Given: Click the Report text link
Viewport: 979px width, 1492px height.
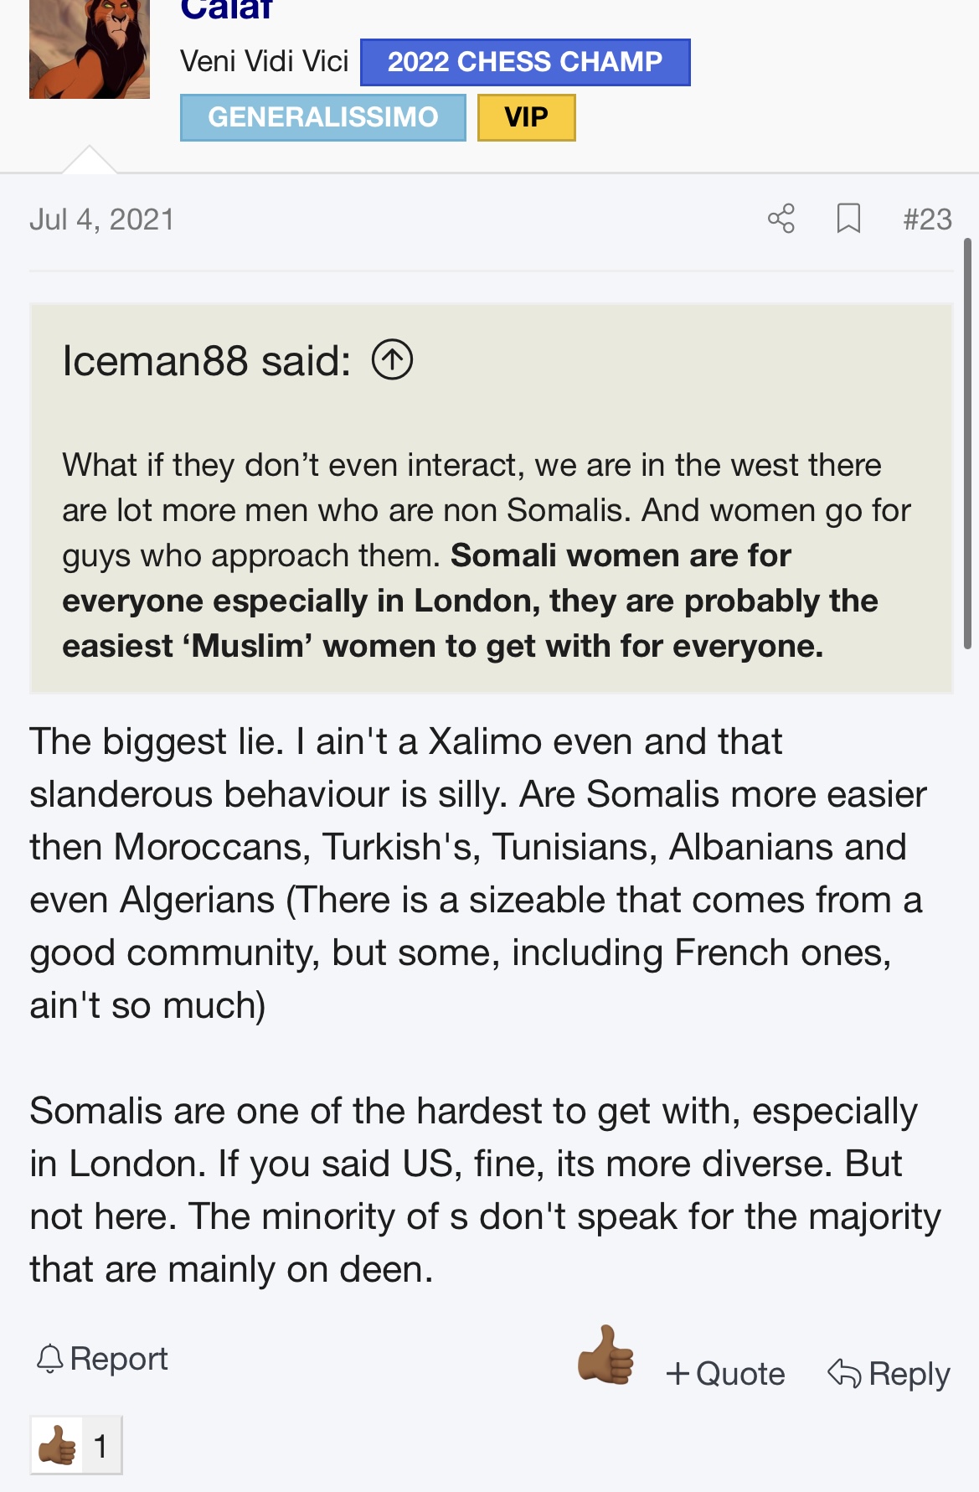Looking at the screenshot, I should [x=119, y=1359].
